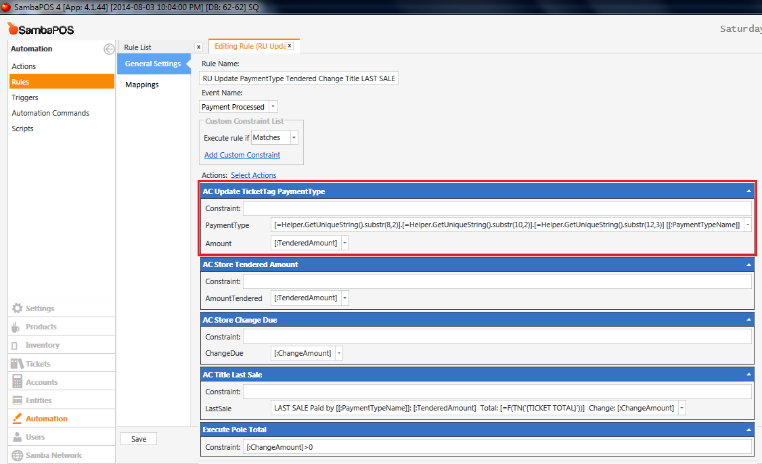The height and width of the screenshot is (464, 762).
Task: Click the Save button
Action: [x=139, y=439]
